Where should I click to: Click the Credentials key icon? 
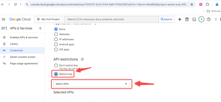4,50
